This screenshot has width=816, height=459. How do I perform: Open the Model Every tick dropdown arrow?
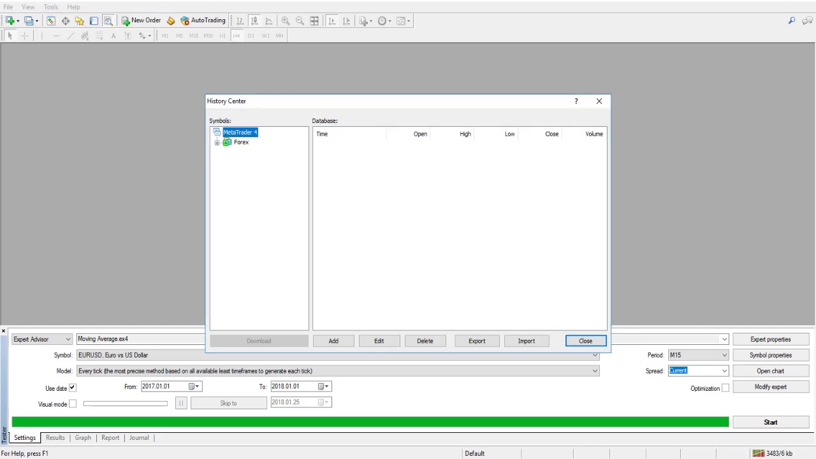pos(595,371)
